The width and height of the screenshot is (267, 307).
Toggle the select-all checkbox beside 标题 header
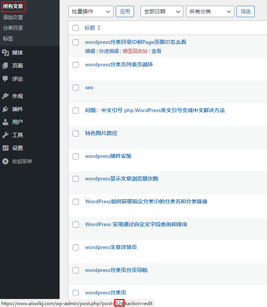click(76, 28)
